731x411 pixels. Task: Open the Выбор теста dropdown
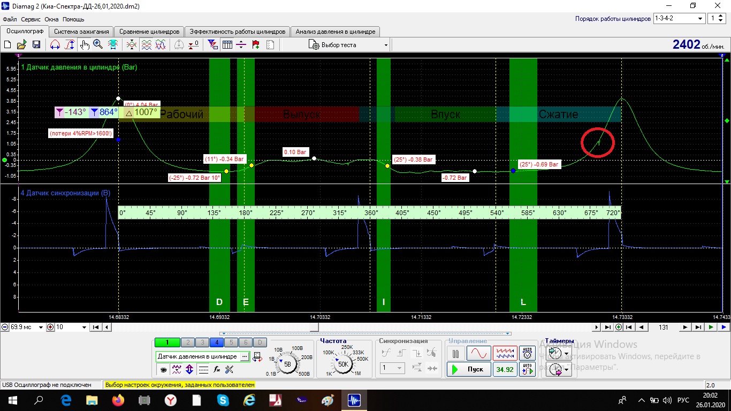[348, 45]
